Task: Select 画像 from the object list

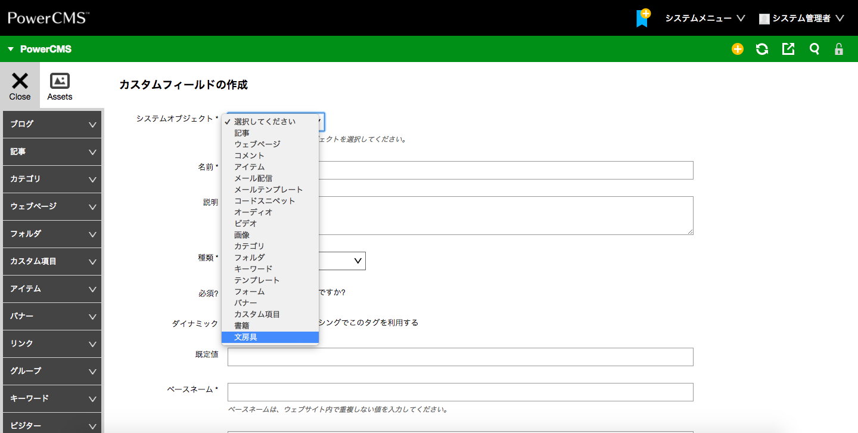Action: 270,235
